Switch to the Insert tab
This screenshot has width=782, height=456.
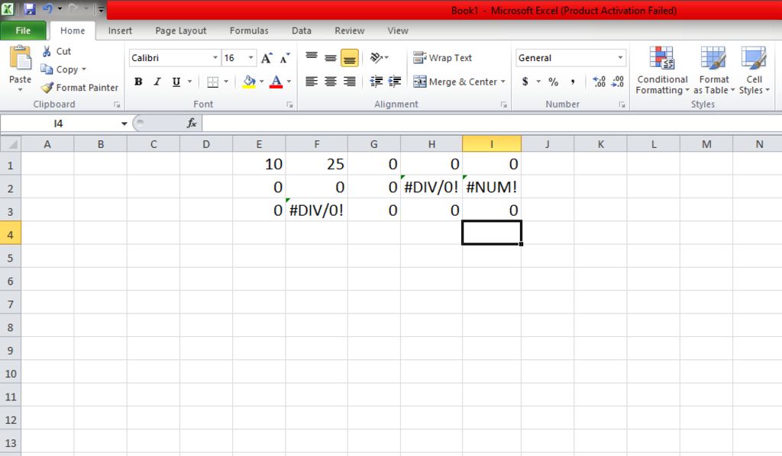pos(120,31)
